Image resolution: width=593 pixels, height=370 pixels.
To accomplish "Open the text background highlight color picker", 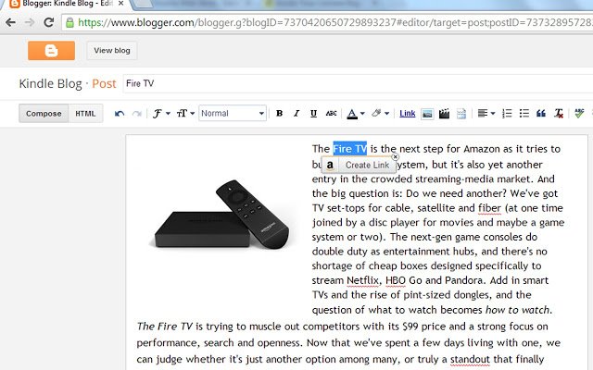I will coord(380,113).
